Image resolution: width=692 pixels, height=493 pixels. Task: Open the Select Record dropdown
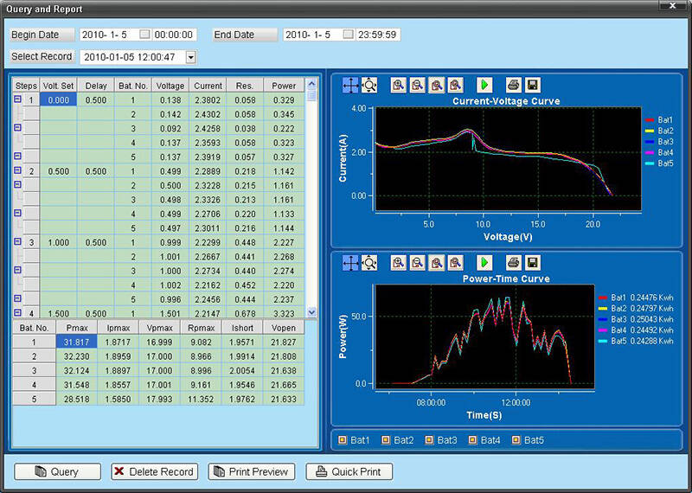[191, 57]
